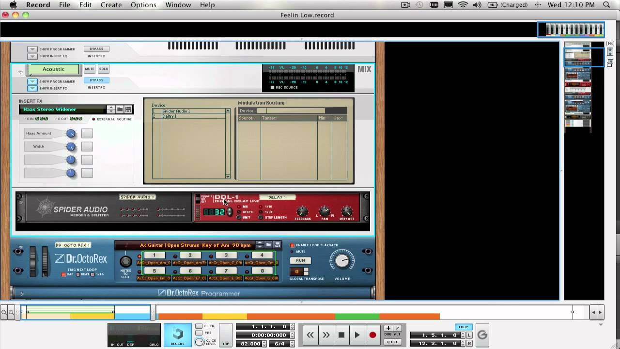Select BAR for Trig Next Loop
The image size is (620, 349).
[x=63, y=274]
